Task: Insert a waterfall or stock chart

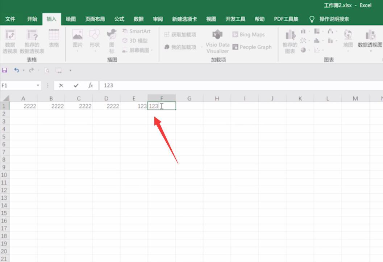Action: tap(330, 31)
